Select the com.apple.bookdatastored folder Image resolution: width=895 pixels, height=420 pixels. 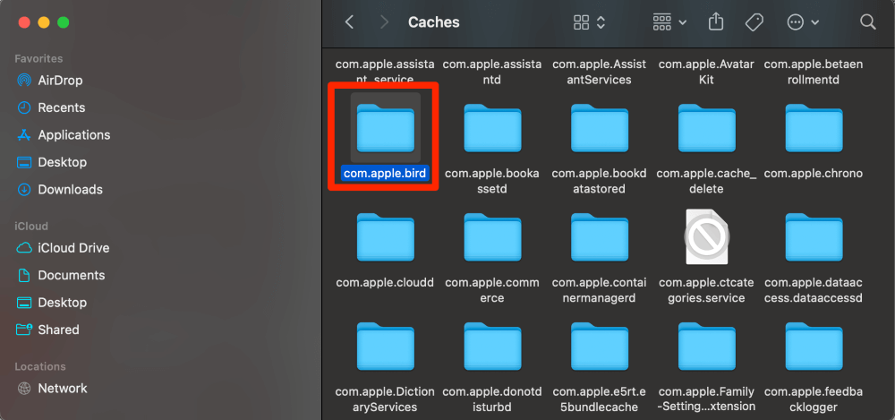pyautogui.click(x=600, y=127)
